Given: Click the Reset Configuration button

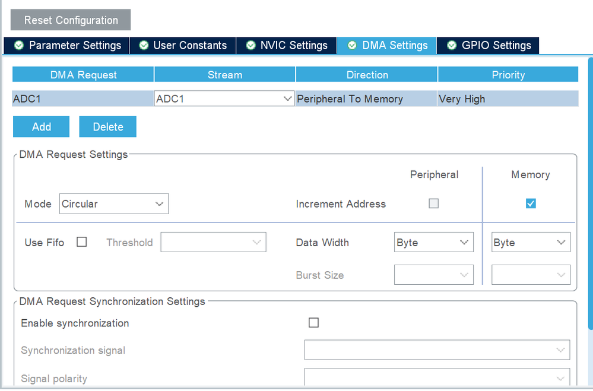Looking at the screenshot, I should (x=71, y=20).
